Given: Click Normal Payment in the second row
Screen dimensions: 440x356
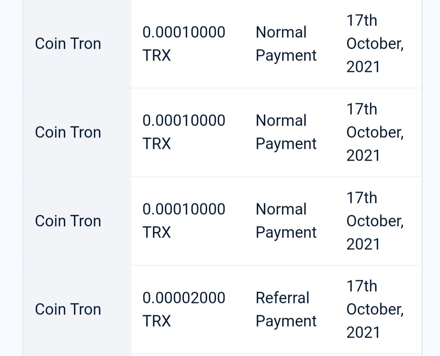Looking at the screenshot, I should click(286, 132).
